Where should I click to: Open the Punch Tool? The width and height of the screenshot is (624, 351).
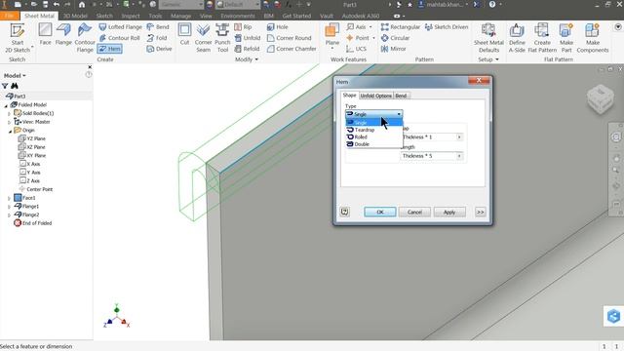click(x=222, y=38)
